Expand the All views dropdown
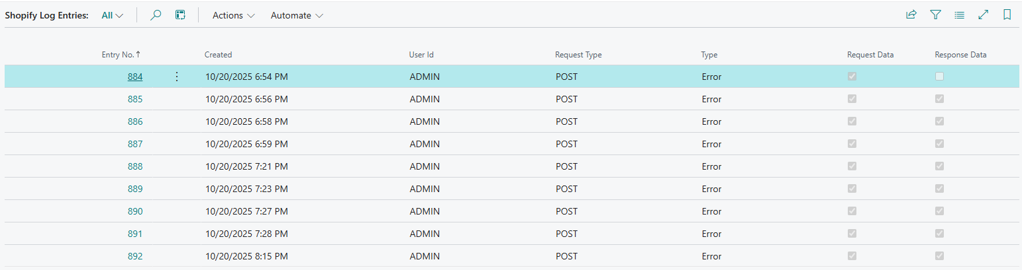Viewport: 1022px width, 270px height. point(112,15)
